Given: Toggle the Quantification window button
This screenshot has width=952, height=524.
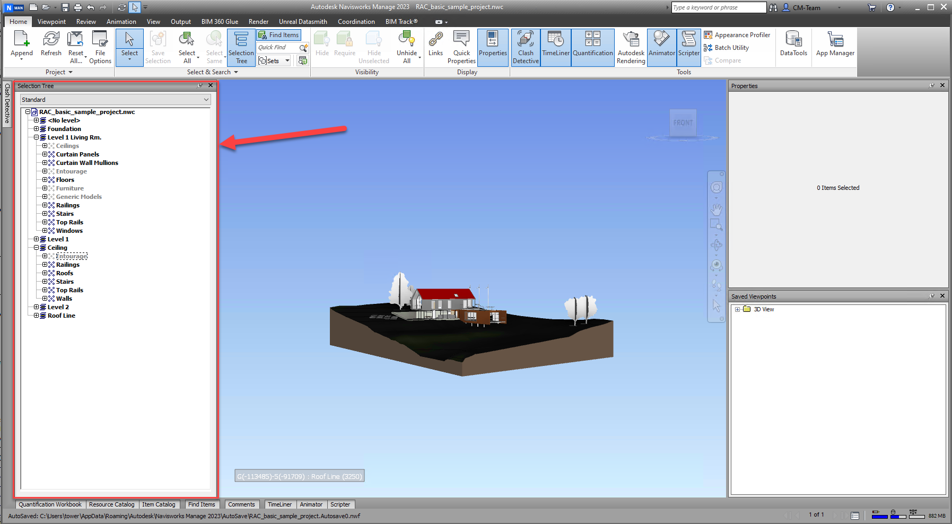Looking at the screenshot, I should [593, 47].
